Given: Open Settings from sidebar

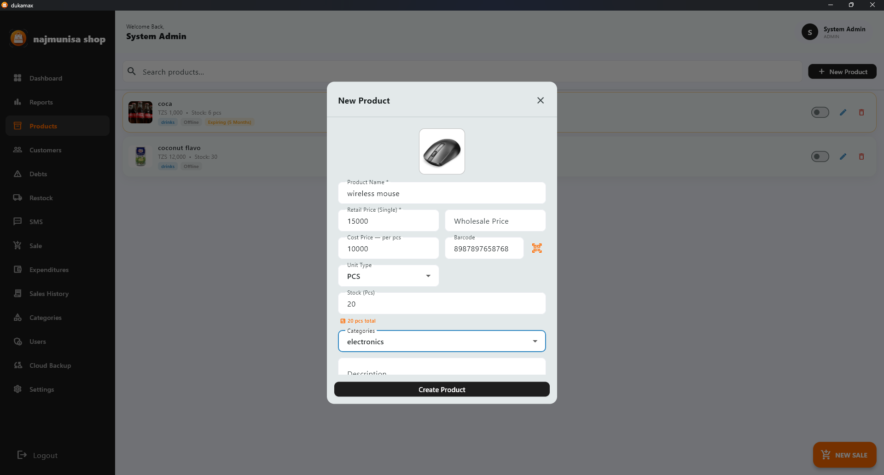Looking at the screenshot, I should pos(58,389).
